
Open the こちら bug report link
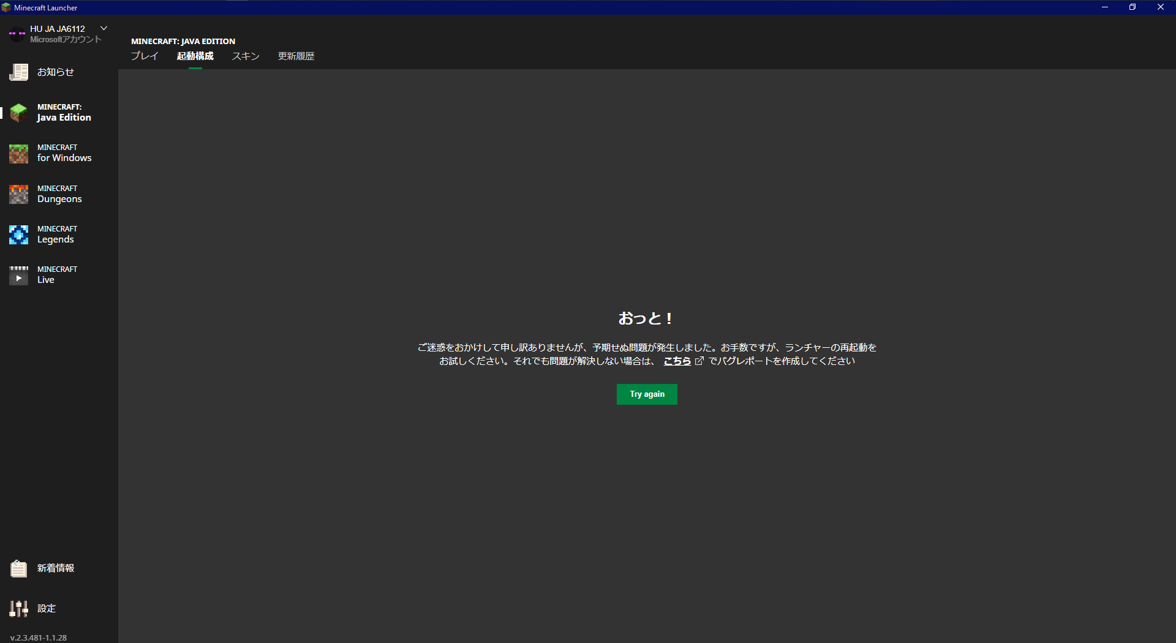pos(677,361)
